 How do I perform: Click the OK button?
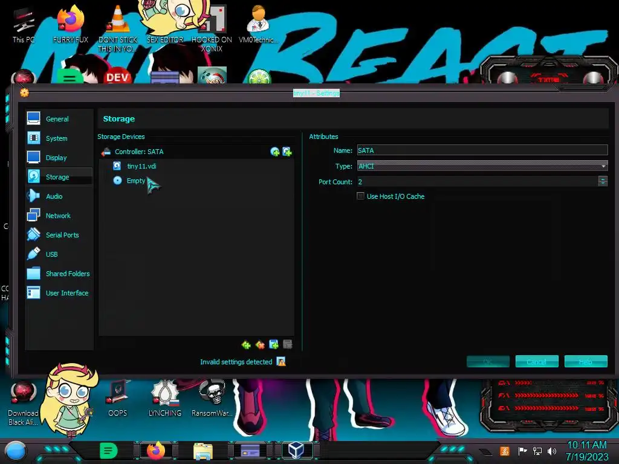pos(488,361)
